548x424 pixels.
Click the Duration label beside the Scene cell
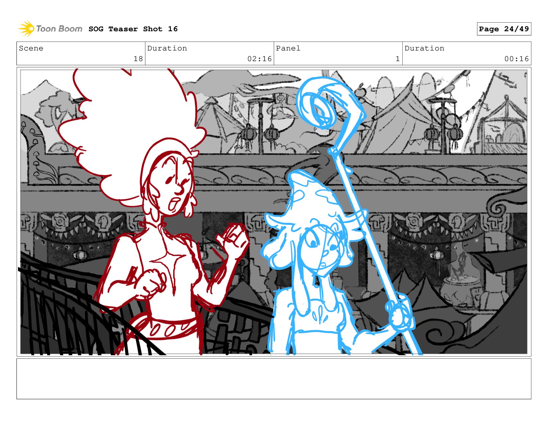tap(167, 48)
